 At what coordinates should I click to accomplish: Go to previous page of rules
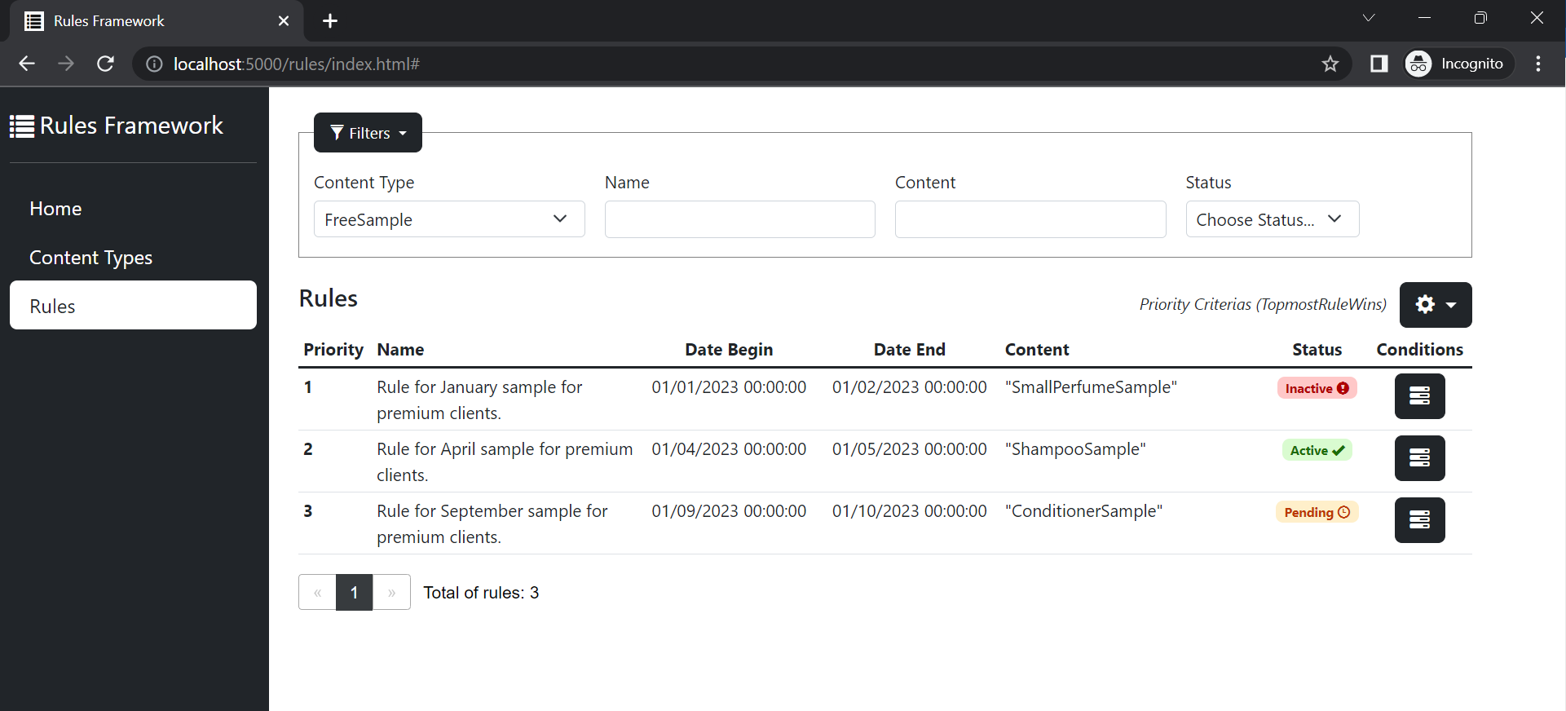[317, 593]
